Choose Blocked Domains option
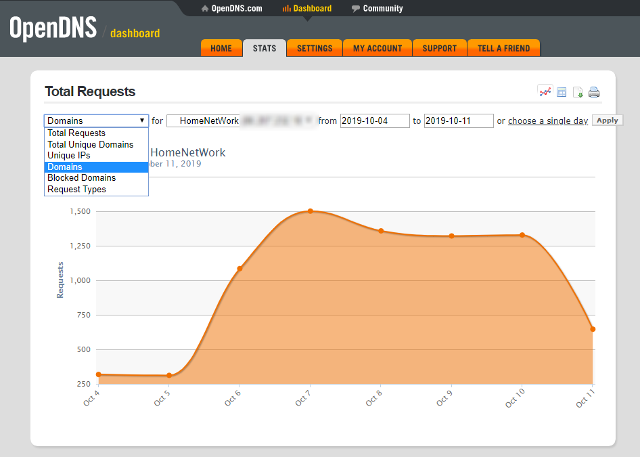 pyautogui.click(x=96, y=177)
